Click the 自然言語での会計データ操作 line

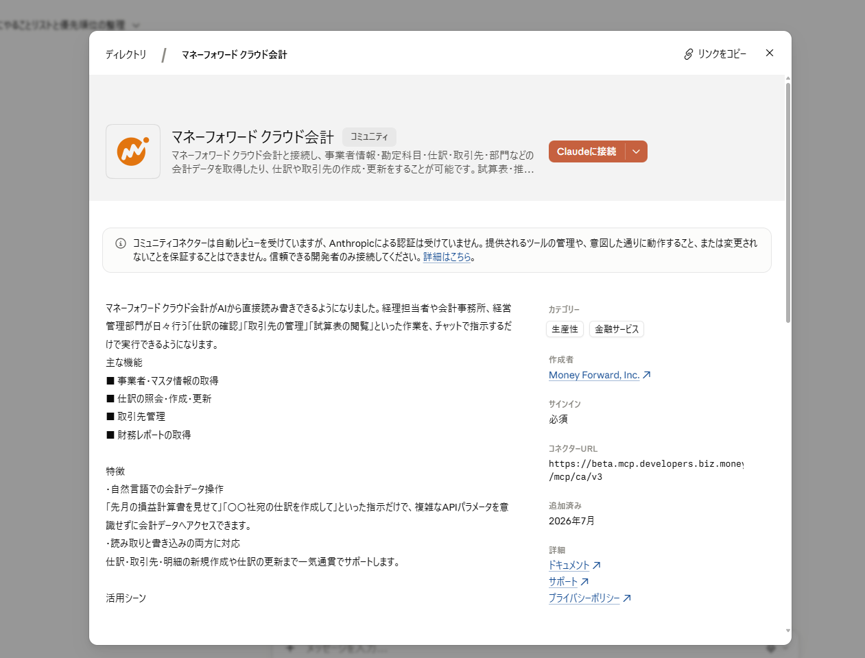(165, 489)
